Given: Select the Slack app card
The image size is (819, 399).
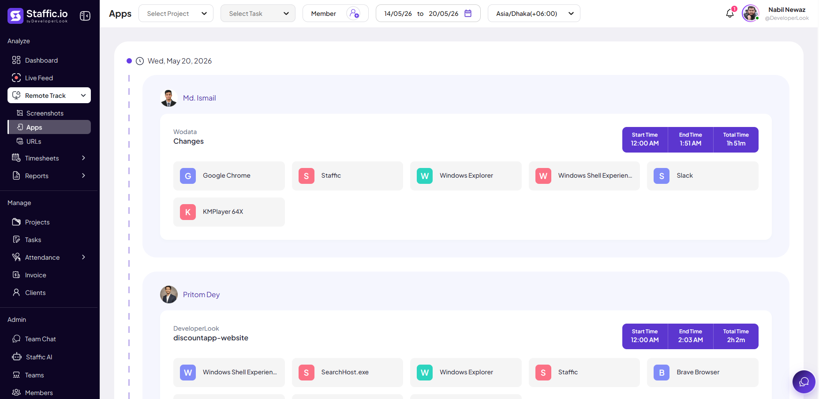Looking at the screenshot, I should point(703,176).
